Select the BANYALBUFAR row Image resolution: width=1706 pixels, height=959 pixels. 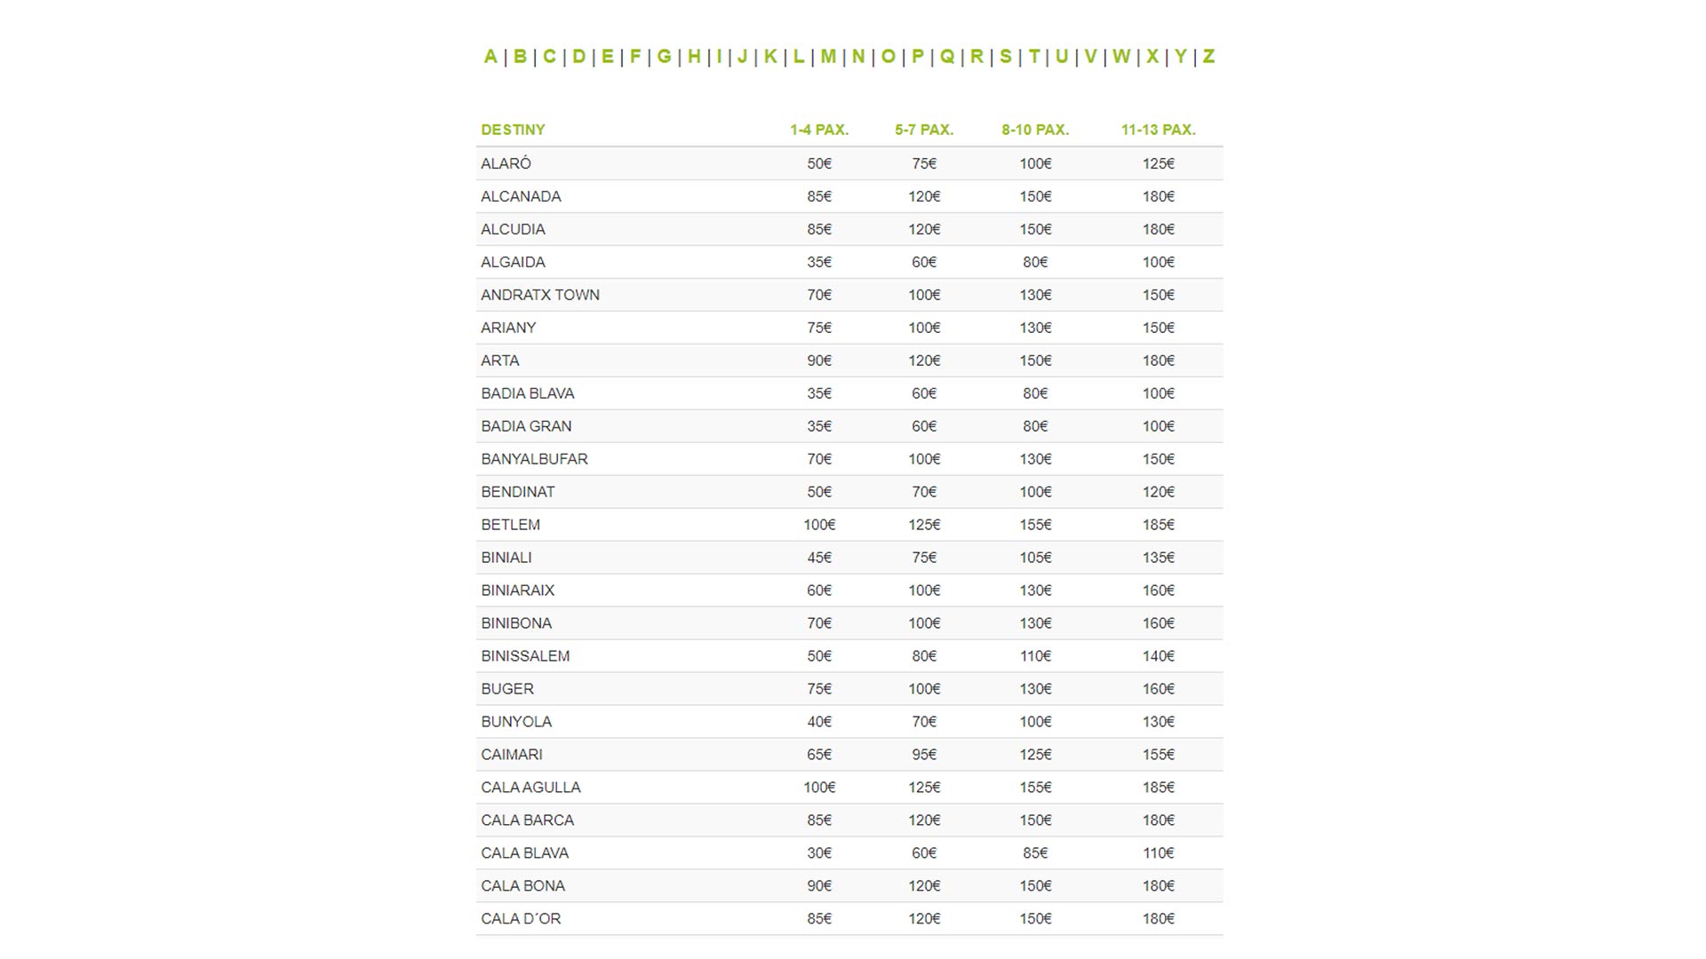(534, 459)
